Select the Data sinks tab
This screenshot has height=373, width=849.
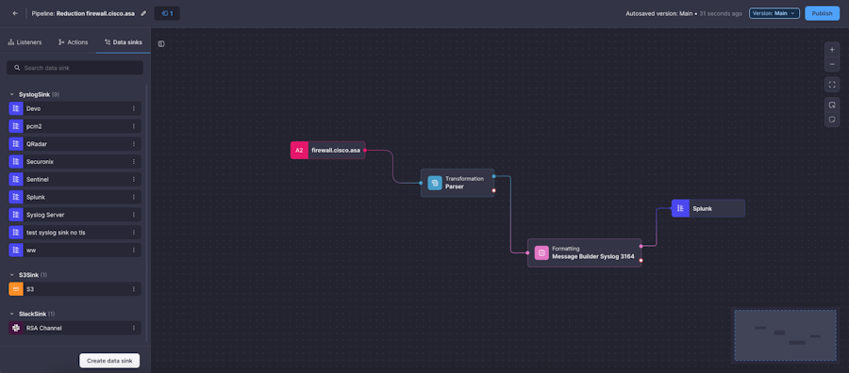(x=124, y=42)
